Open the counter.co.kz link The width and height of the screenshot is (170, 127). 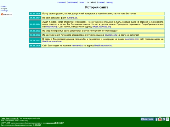point(111,35)
